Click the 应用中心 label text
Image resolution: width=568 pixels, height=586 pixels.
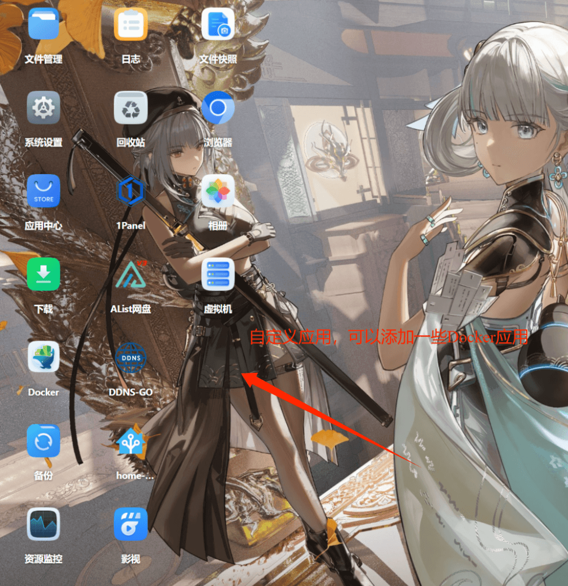[x=43, y=226]
